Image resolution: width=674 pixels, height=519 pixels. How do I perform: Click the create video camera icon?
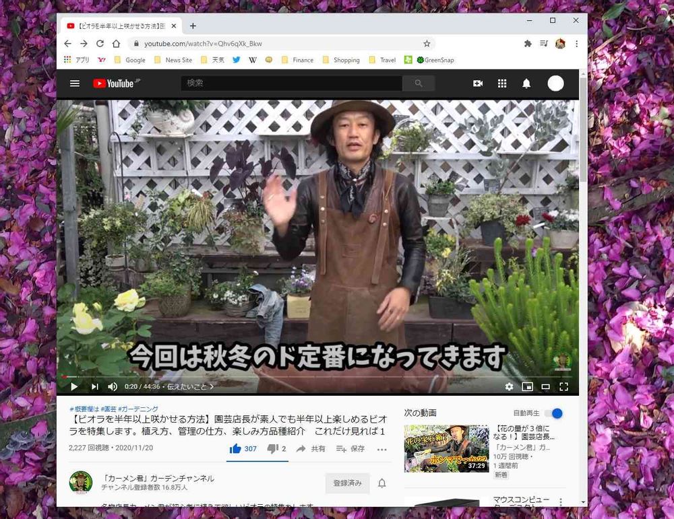pos(478,83)
